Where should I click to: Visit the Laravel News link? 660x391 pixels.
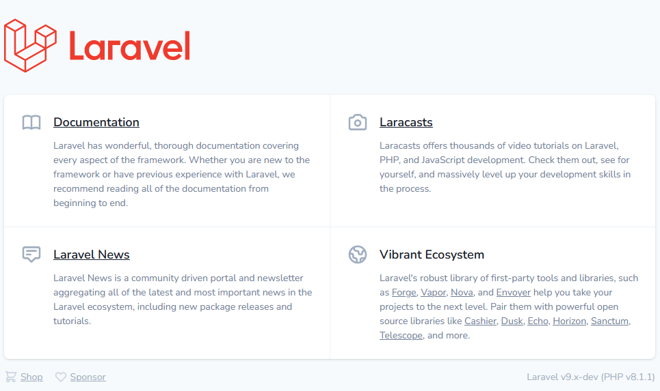click(x=92, y=255)
